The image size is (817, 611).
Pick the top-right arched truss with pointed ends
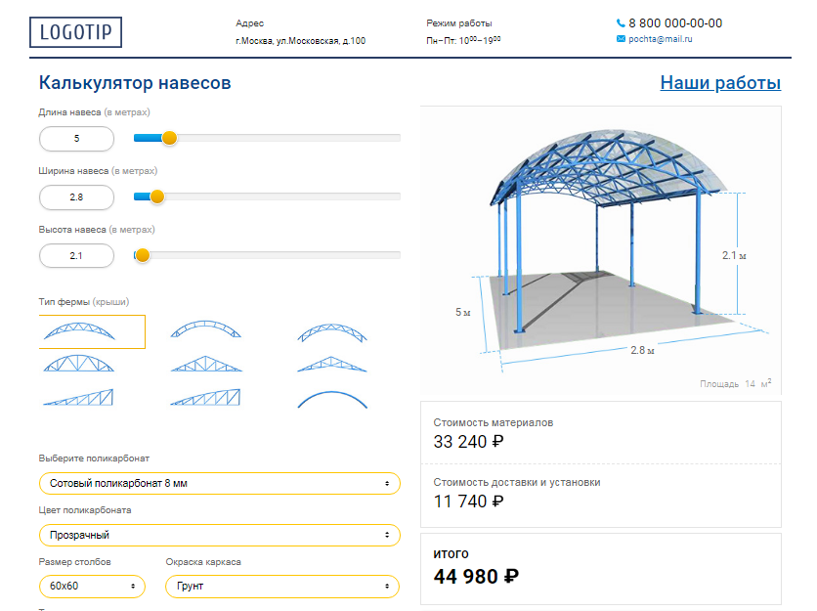click(332, 332)
